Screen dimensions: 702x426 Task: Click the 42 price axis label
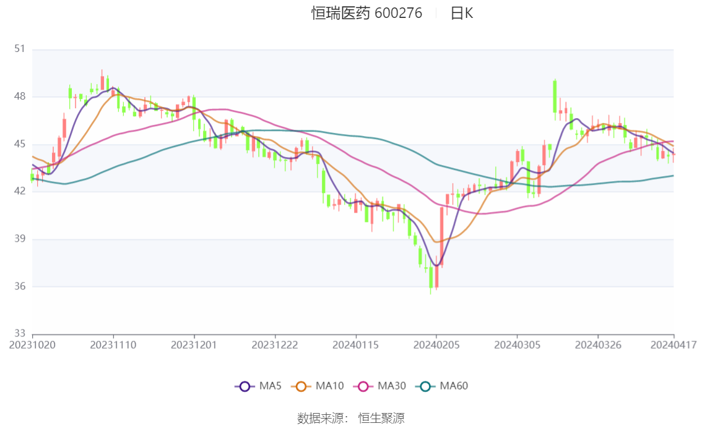(20, 191)
